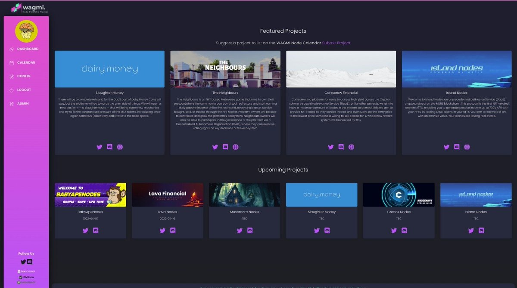Open Slaughter Money featured card website globe

tap(120, 147)
